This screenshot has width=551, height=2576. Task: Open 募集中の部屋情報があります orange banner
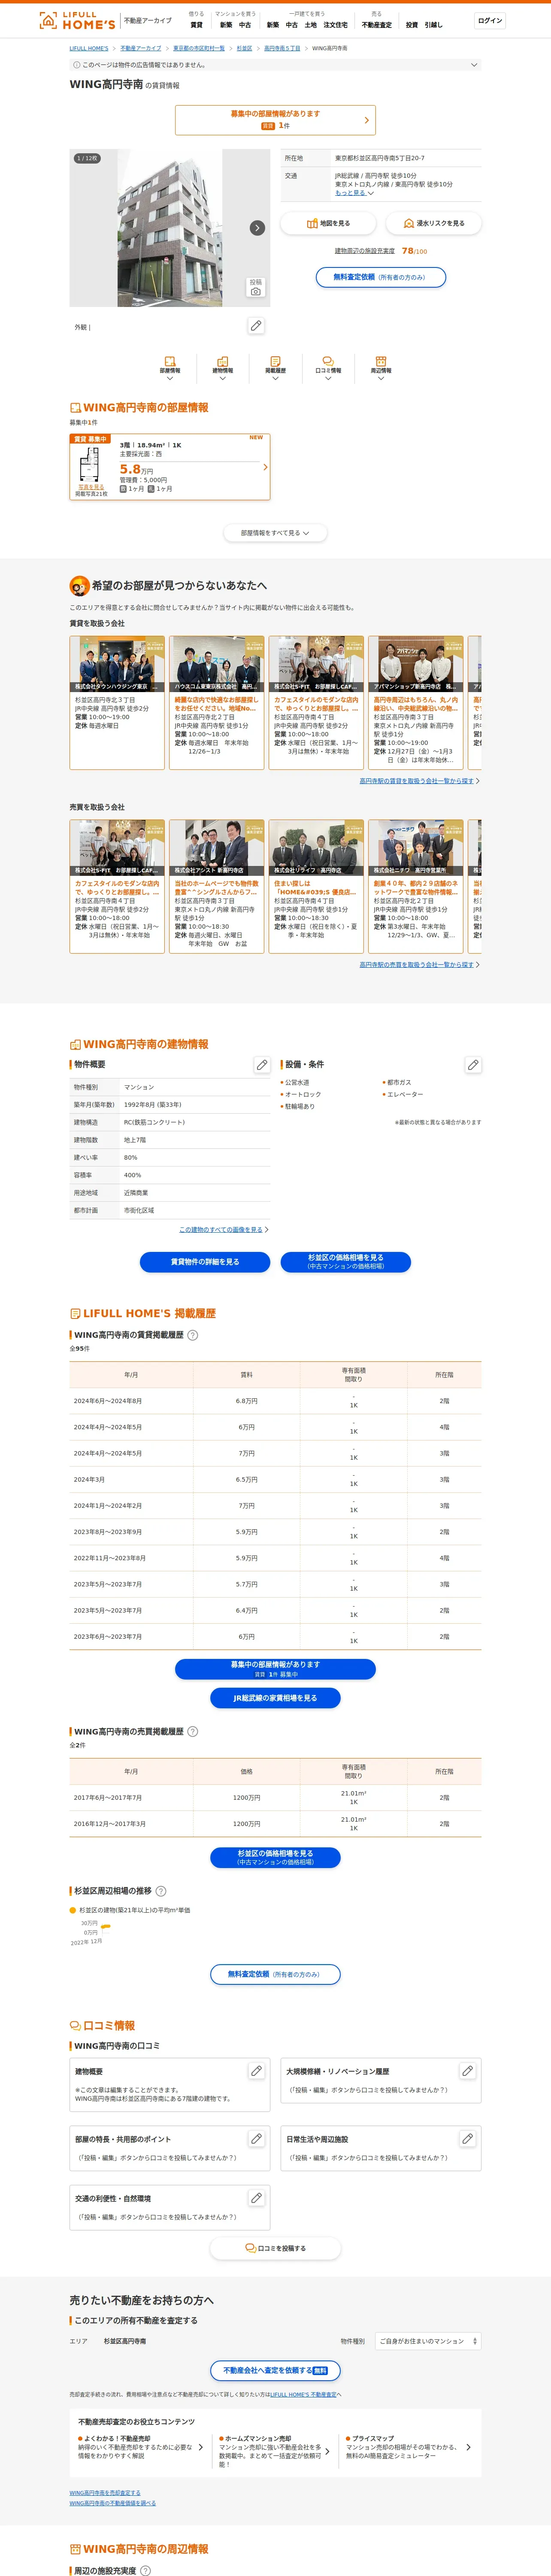click(275, 120)
